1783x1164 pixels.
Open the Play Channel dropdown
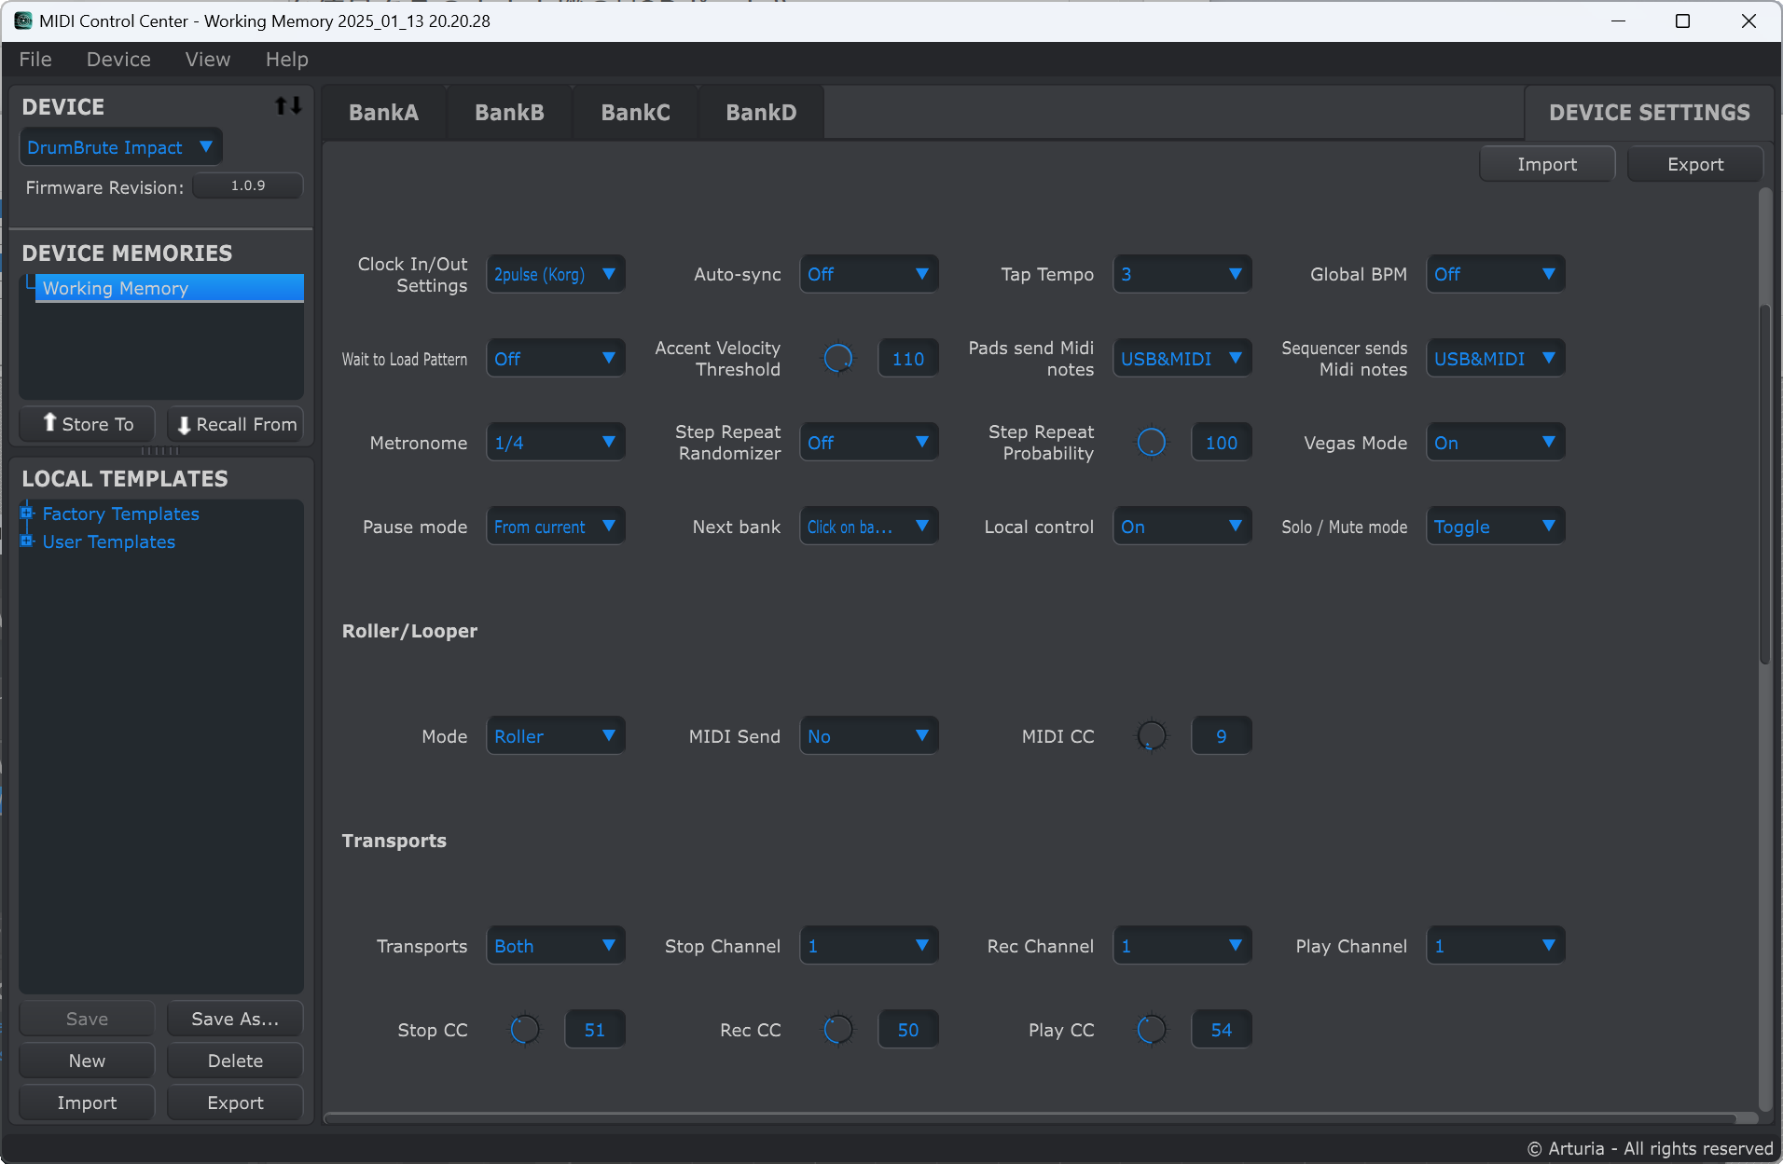1496,946
